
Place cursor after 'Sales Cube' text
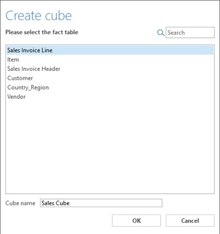pos(70,203)
